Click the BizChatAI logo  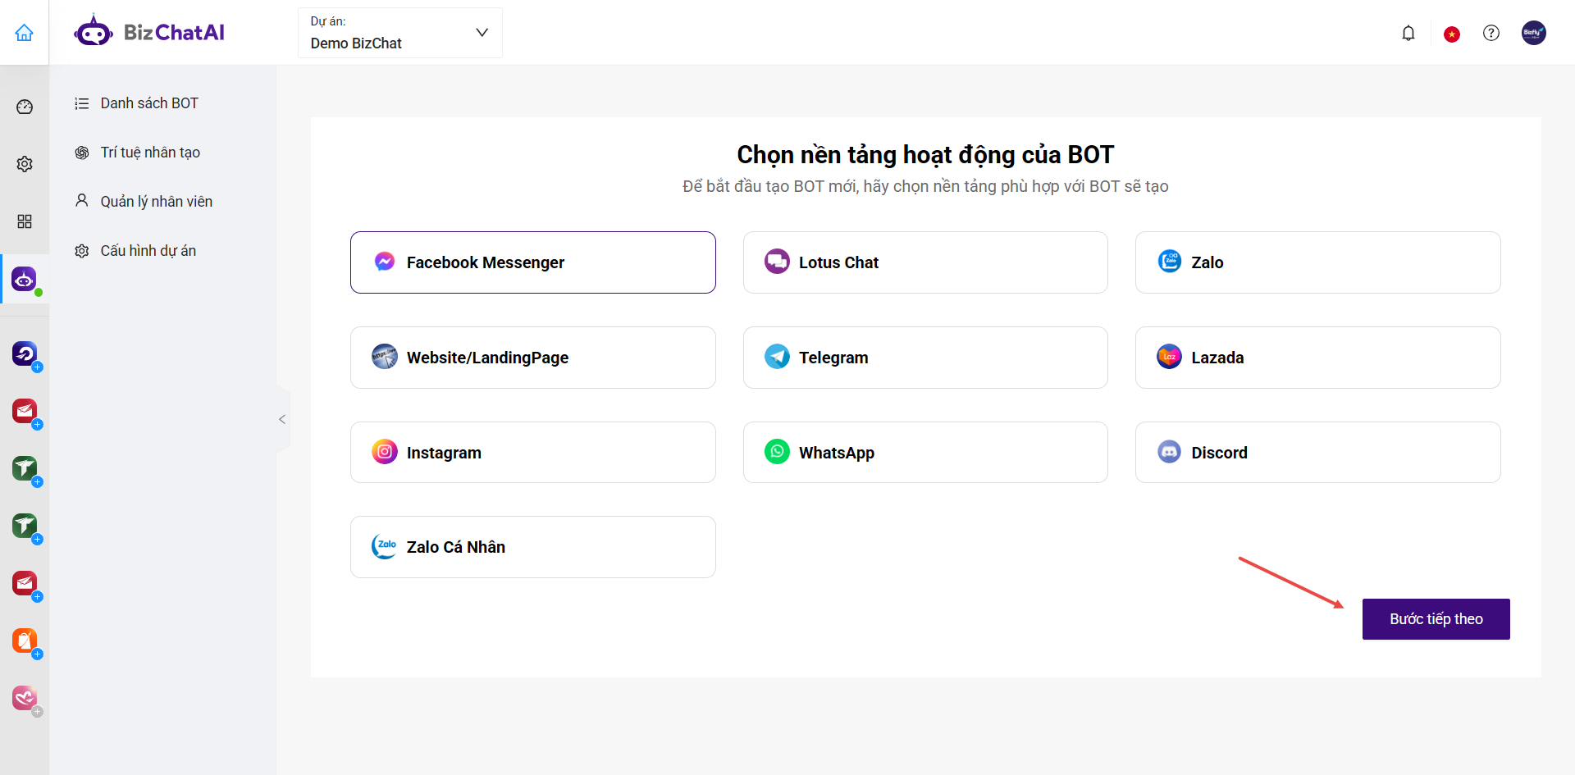point(149,32)
